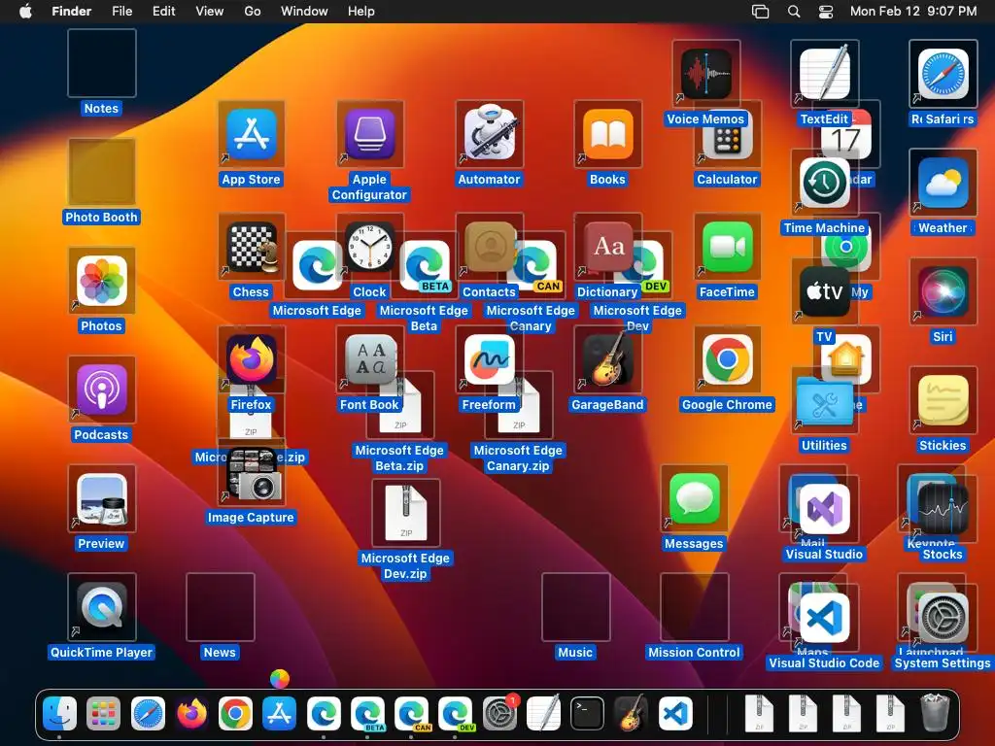This screenshot has height=746, width=995.
Task: Open the Finder menu in menu bar
Action: [71, 11]
